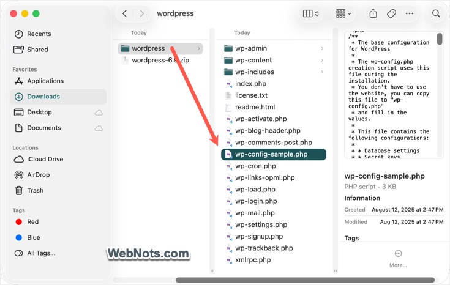Select wp-config-sample.php in the list
Viewport: 450px width, 285px height.
tap(274, 154)
